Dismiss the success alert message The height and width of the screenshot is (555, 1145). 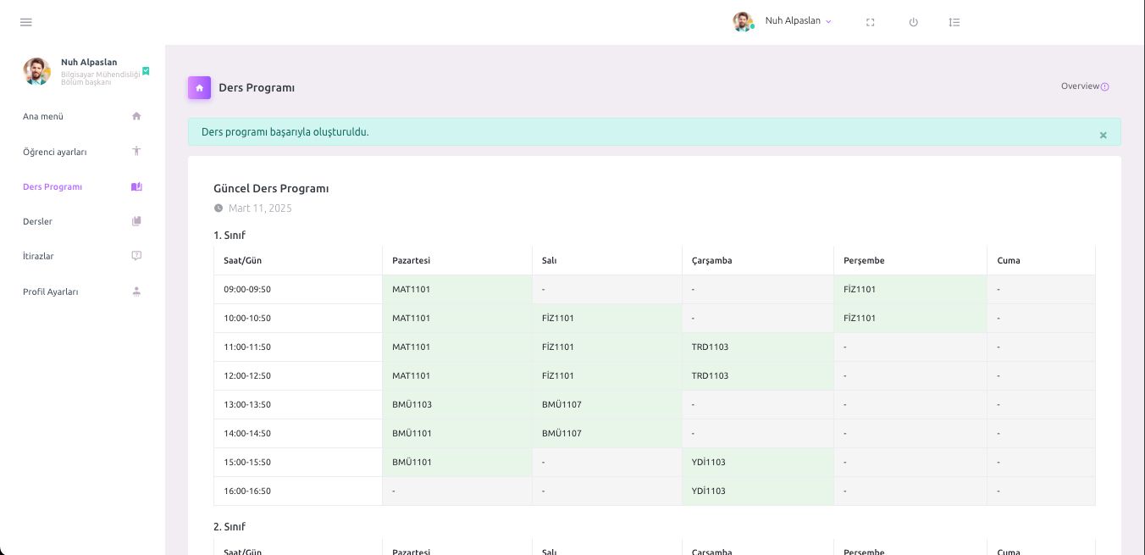tap(1103, 135)
